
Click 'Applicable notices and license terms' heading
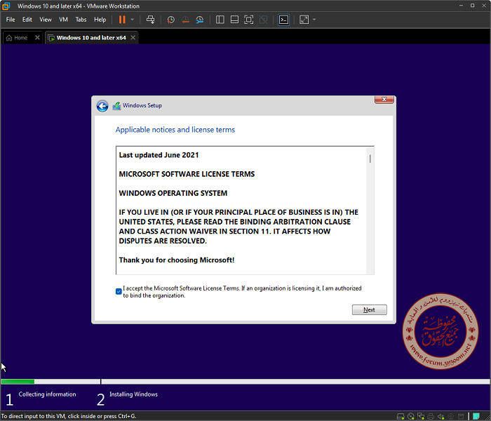(x=175, y=130)
